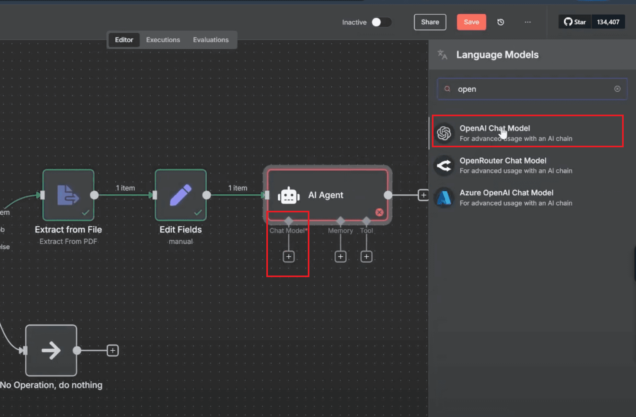Select the AI Agent robot node
636x417 pixels.
(328, 195)
